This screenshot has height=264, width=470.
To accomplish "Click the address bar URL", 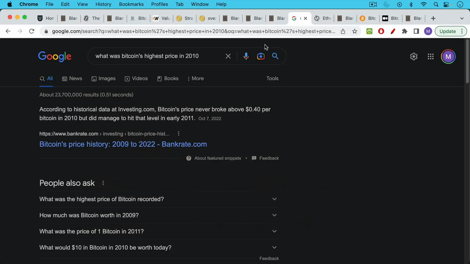I will click(x=194, y=31).
